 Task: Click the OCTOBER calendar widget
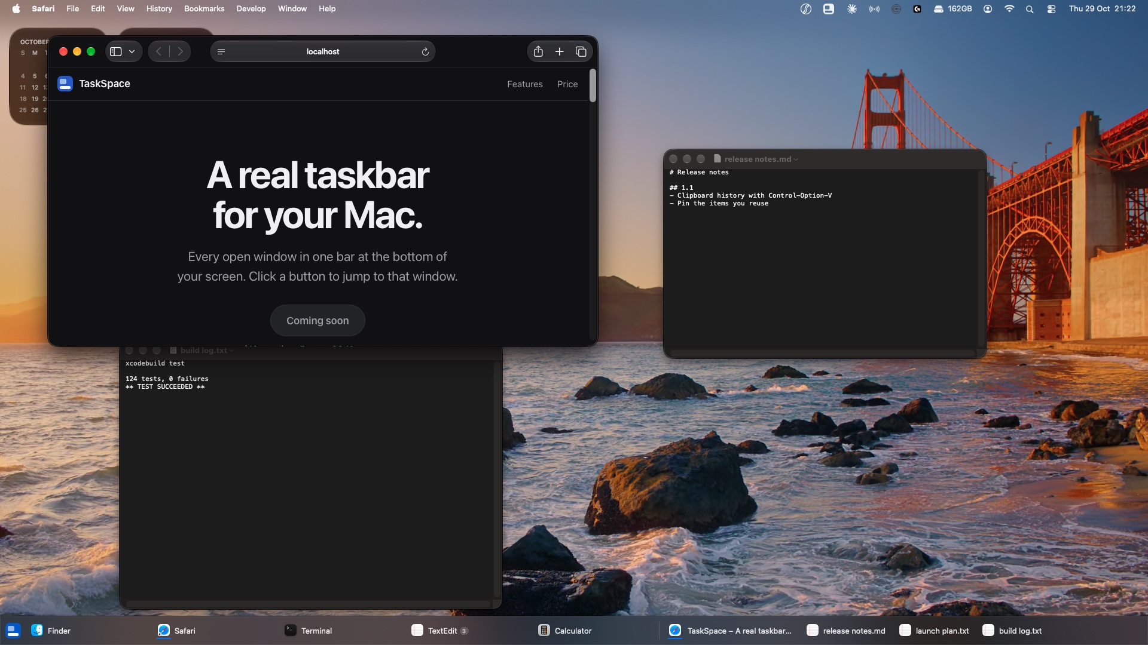pyautogui.click(x=29, y=76)
